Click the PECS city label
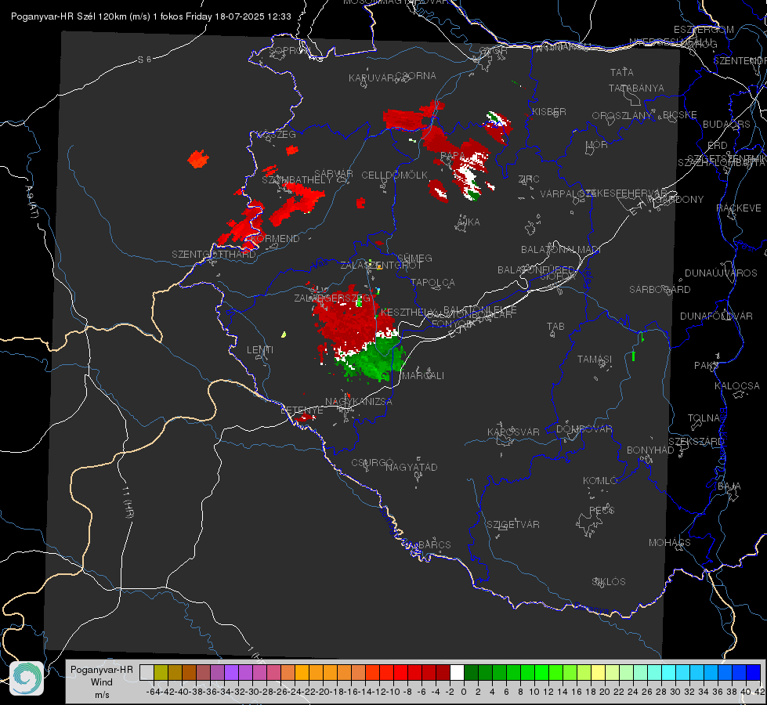767x705 pixels. pyautogui.click(x=602, y=510)
